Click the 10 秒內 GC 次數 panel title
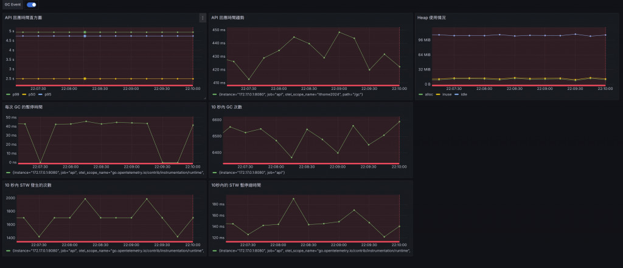 [x=228, y=107]
